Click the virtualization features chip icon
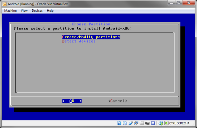This screenshot has width=197, height=128. point(153,123)
